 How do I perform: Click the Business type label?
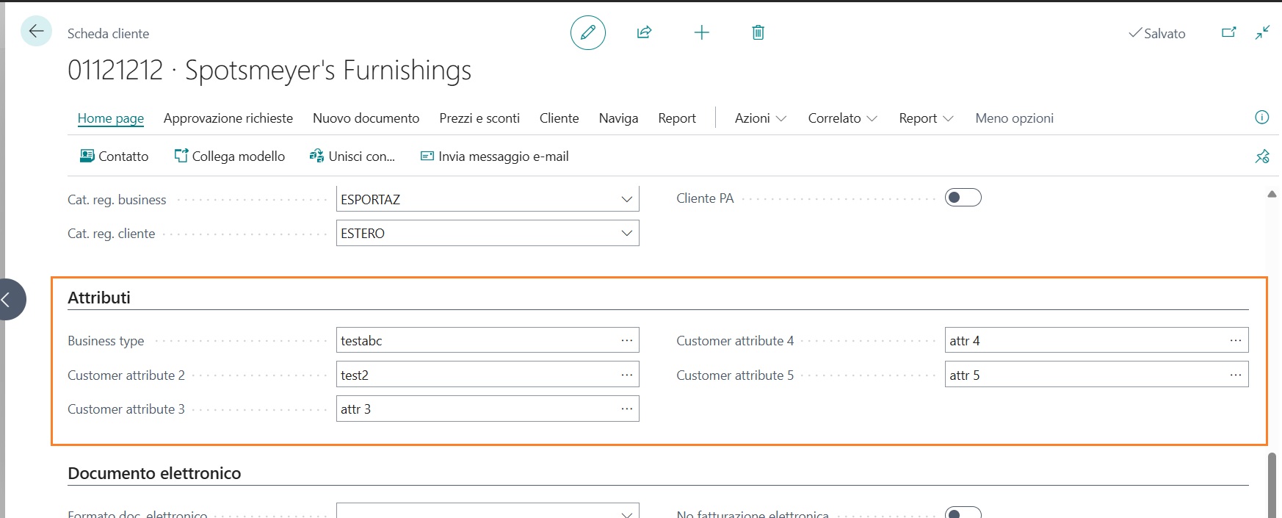106,341
